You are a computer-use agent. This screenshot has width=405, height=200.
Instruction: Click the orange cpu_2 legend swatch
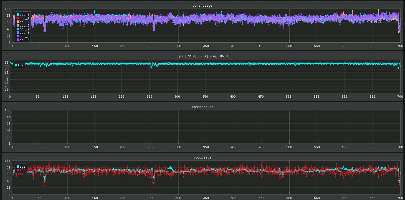tap(18, 22)
